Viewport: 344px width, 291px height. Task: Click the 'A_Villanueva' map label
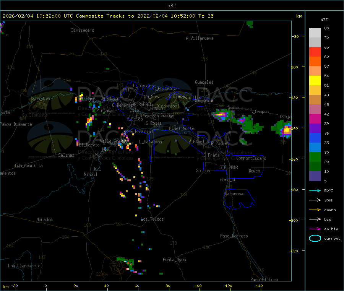[200, 38]
